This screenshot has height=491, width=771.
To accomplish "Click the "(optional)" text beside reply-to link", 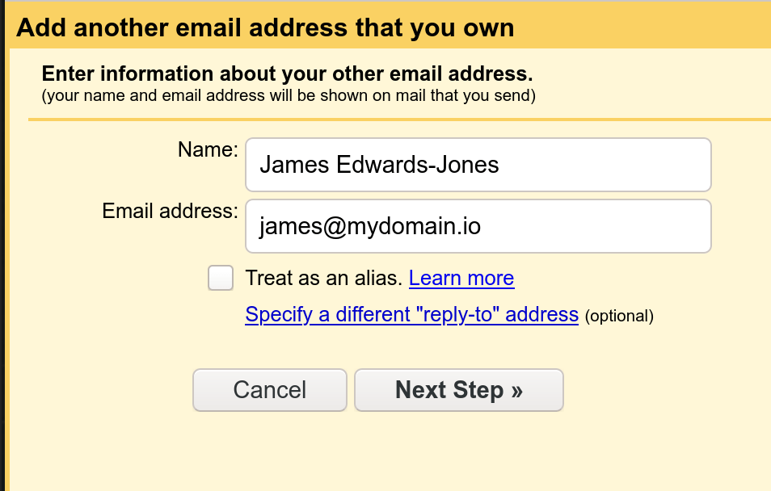I will tap(619, 316).
